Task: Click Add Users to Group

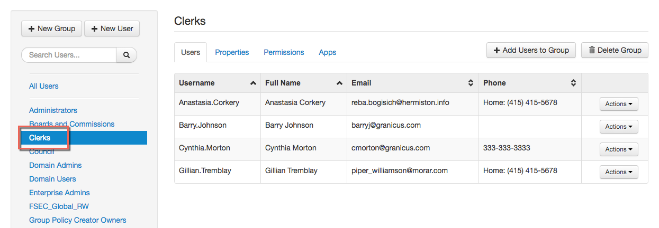Action: click(x=531, y=50)
